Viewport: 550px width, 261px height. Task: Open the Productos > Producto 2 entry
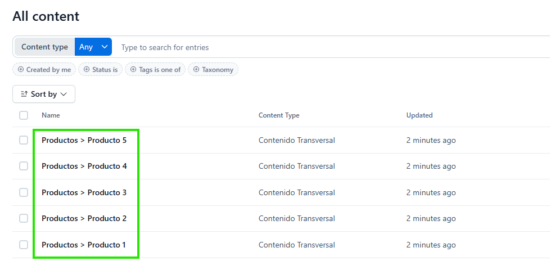click(x=84, y=218)
